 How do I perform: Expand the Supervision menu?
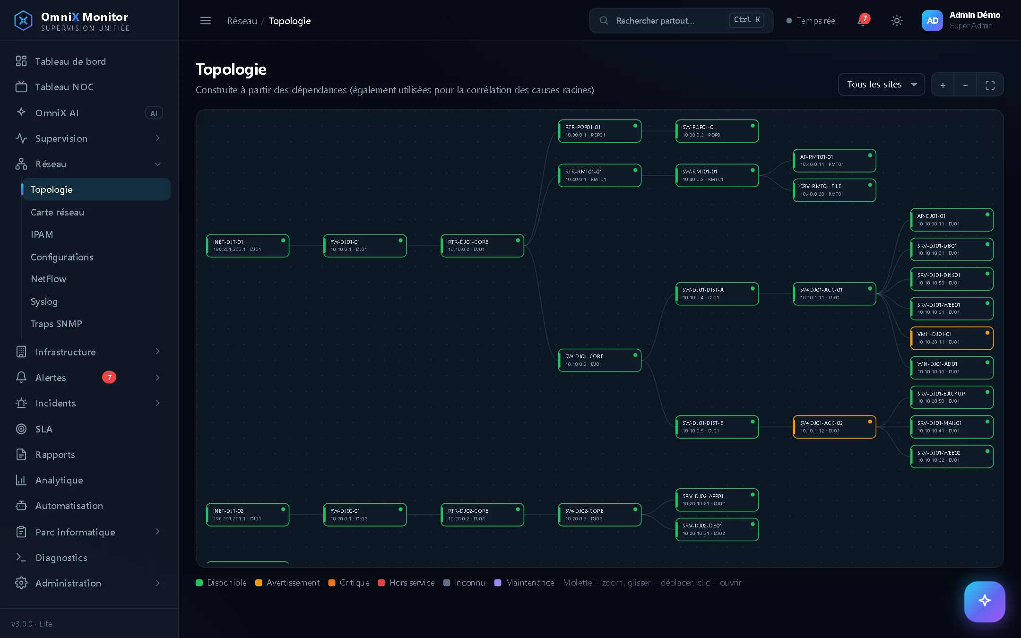click(89, 138)
